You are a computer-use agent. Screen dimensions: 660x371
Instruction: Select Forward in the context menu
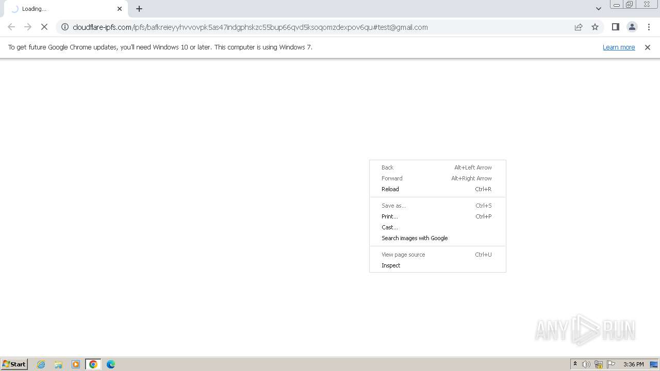click(x=438, y=178)
